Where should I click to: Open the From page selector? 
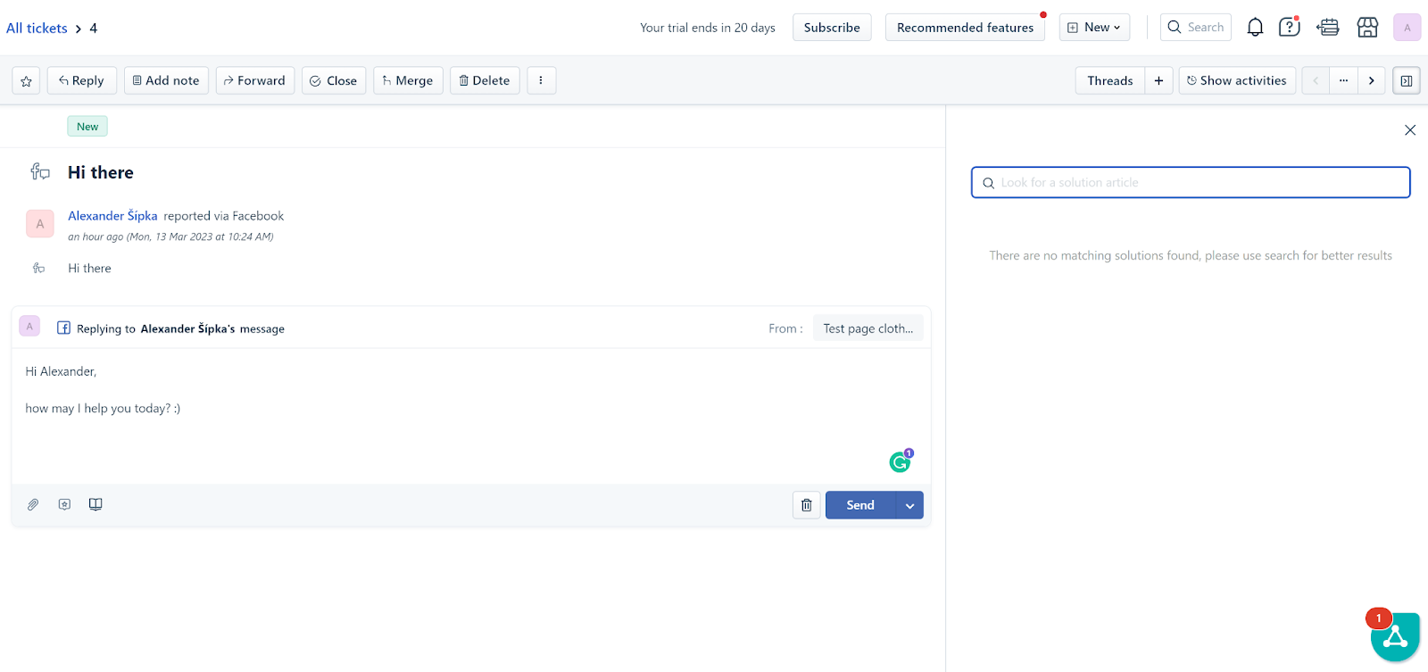pos(868,328)
